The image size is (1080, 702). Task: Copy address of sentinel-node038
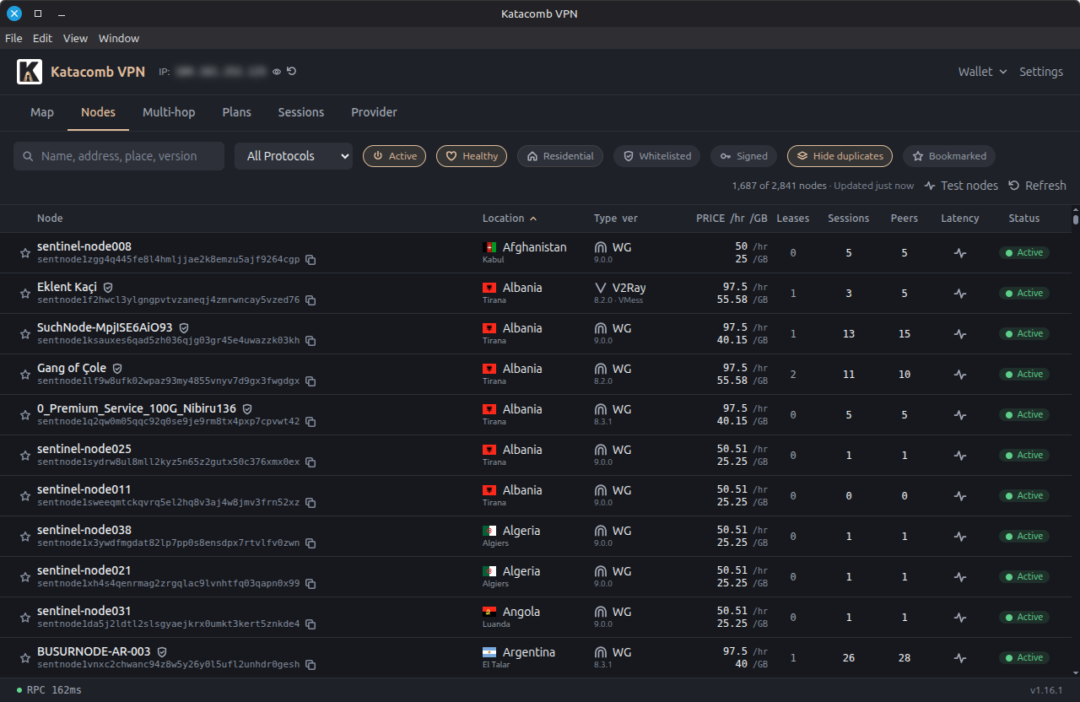click(x=310, y=543)
